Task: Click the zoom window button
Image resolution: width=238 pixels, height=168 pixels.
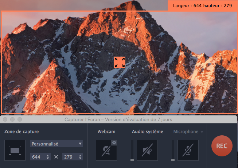Action: (20, 119)
